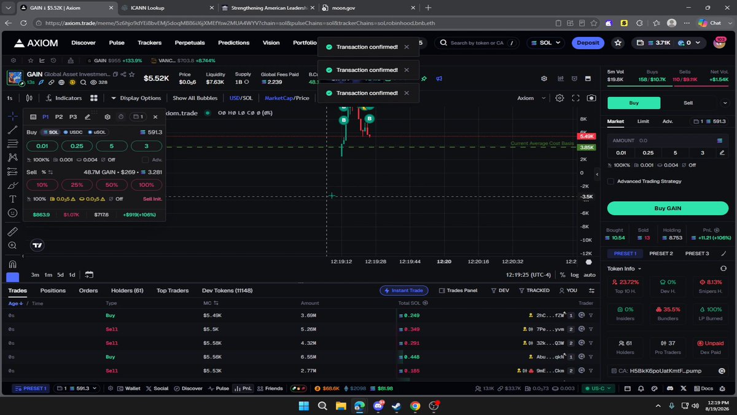The width and height of the screenshot is (737, 415).
Task: Toggle the DEV trades filter
Action: click(x=500, y=290)
